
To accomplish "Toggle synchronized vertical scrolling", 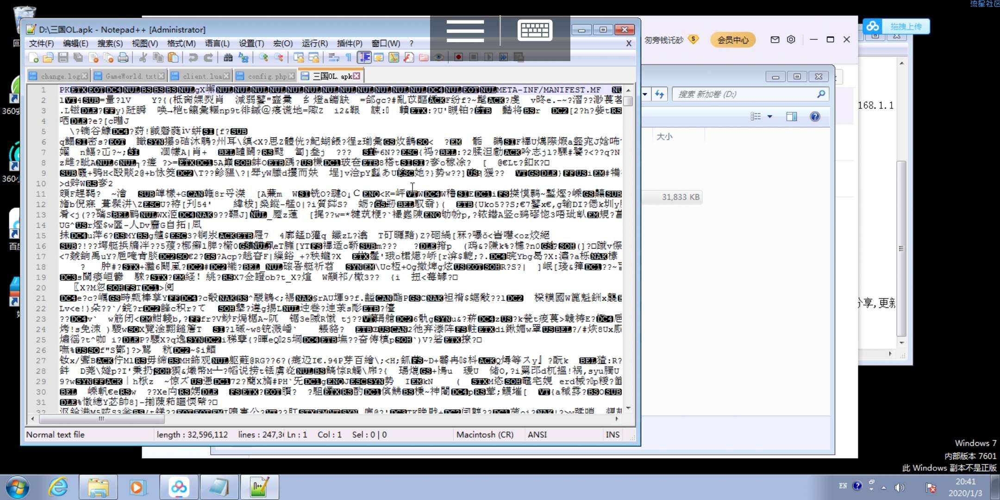I will [x=299, y=57].
